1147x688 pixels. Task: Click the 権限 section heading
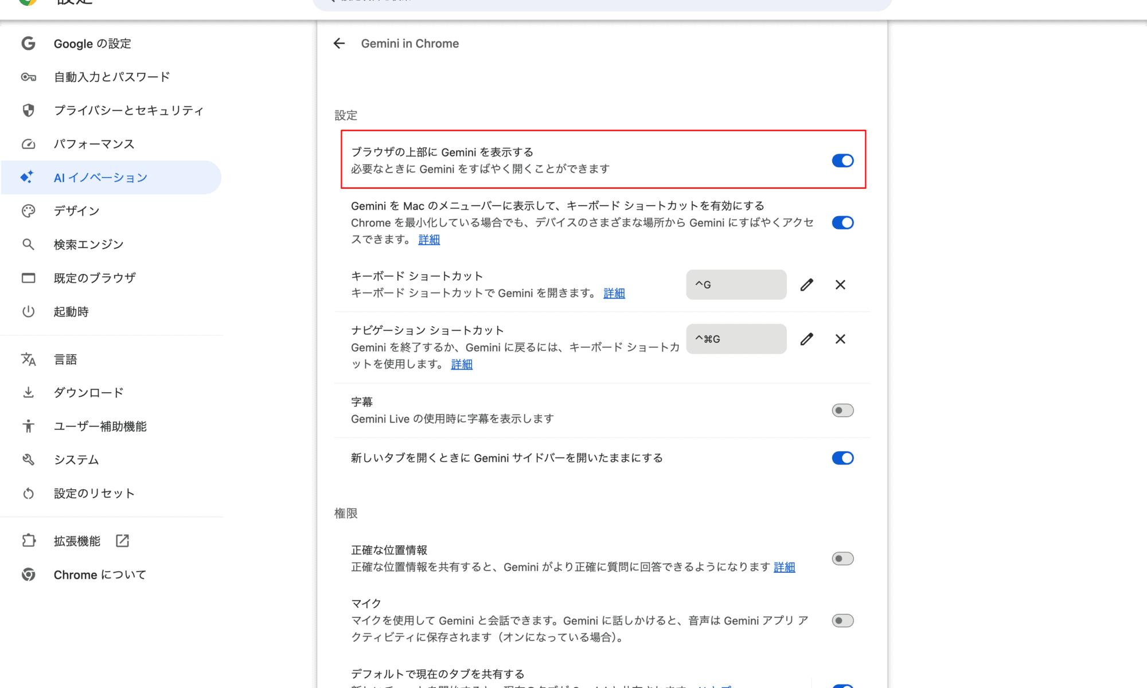coord(346,513)
